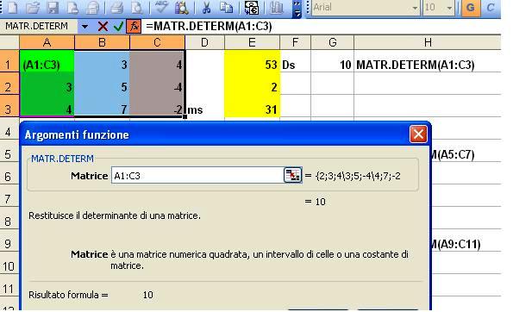
Task: Select column B header
Action: (x=102, y=42)
